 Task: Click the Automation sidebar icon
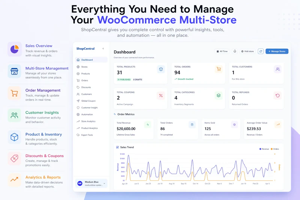pyautogui.click(x=78, y=114)
